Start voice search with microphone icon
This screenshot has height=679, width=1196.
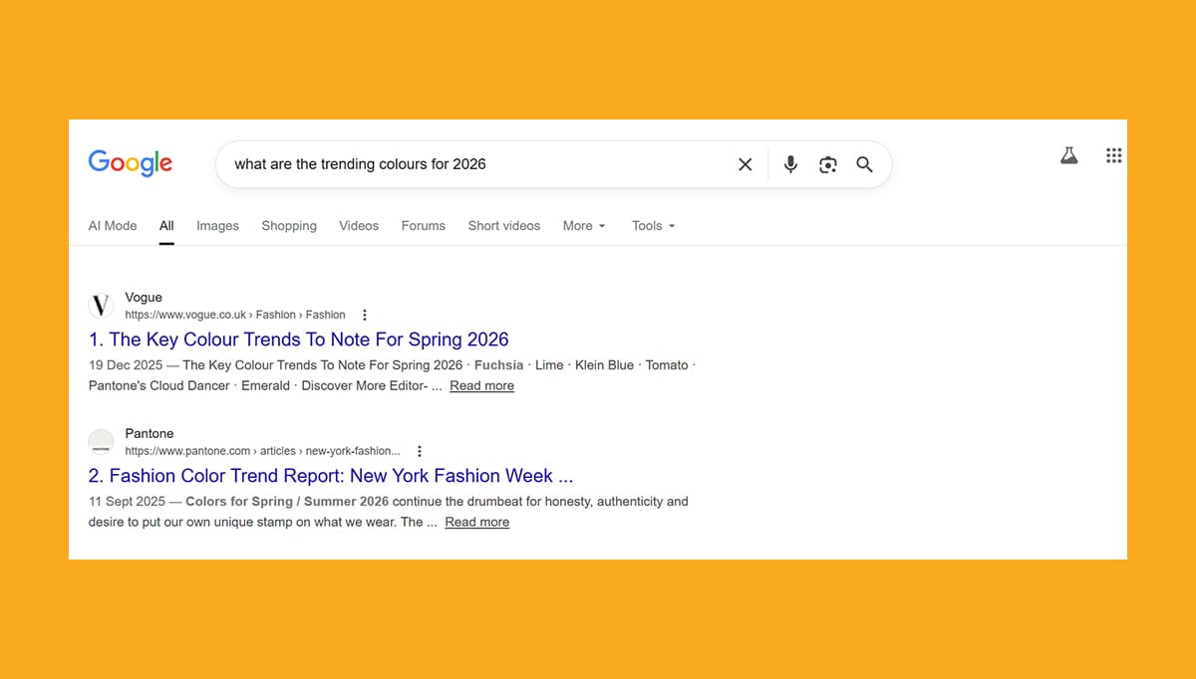click(790, 164)
